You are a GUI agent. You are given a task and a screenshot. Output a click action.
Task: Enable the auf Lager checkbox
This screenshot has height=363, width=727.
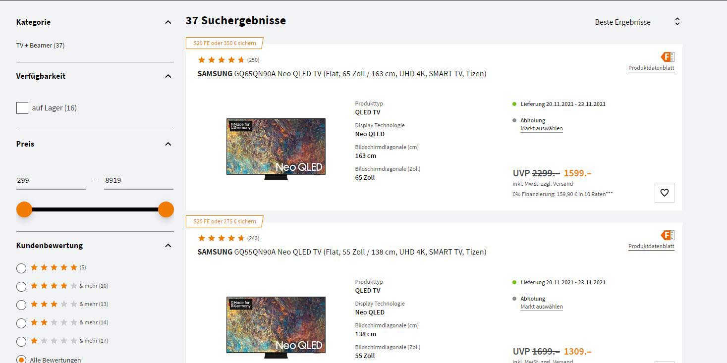[22, 108]
